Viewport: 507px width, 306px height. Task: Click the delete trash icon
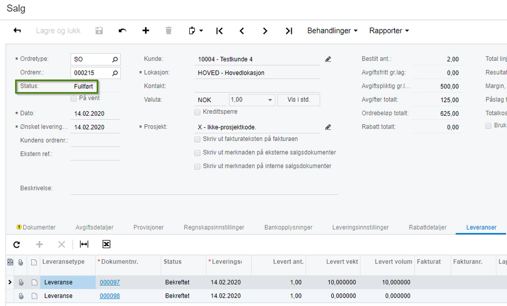pyautogui.click(x=168, y=30)
